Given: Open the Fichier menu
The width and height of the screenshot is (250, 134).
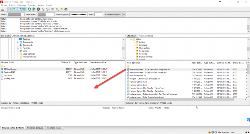Looking at the screenshot, I should coord(4,5).
